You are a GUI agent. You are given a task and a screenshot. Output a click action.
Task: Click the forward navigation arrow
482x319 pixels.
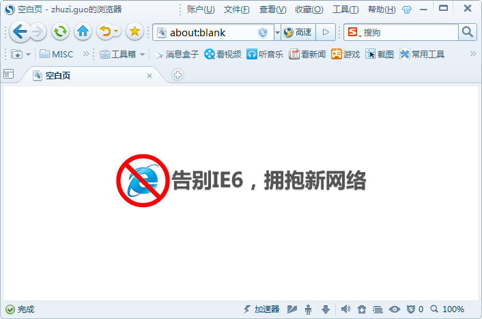(x=38, y=31)
